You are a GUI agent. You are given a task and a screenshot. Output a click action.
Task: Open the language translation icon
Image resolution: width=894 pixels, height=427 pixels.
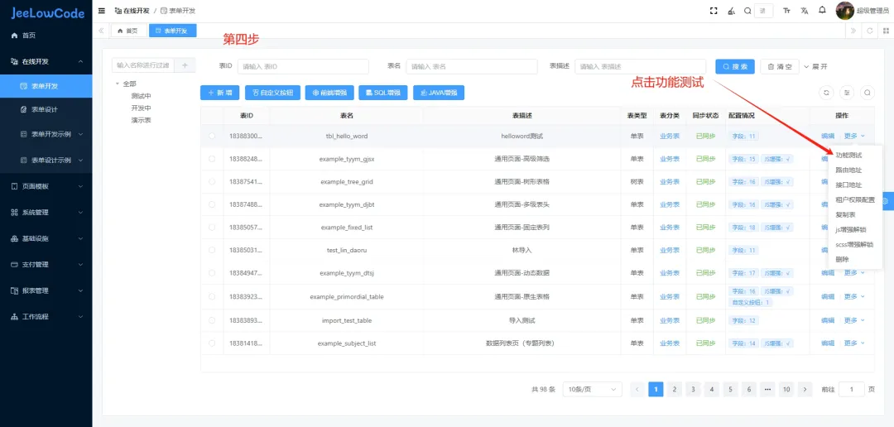pyautogui.click(x=805, y=11)
